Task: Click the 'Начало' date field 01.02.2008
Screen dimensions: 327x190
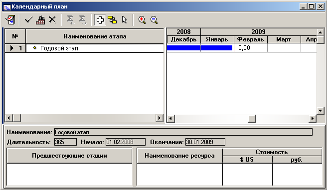Action: 126,142
